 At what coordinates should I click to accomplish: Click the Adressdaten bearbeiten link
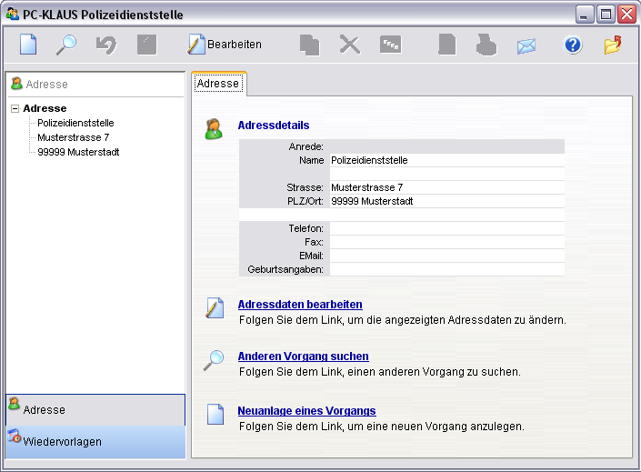pos(300,305)
